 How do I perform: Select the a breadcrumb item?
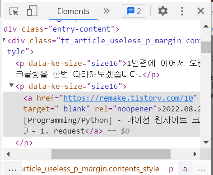(x=185, y=169)
